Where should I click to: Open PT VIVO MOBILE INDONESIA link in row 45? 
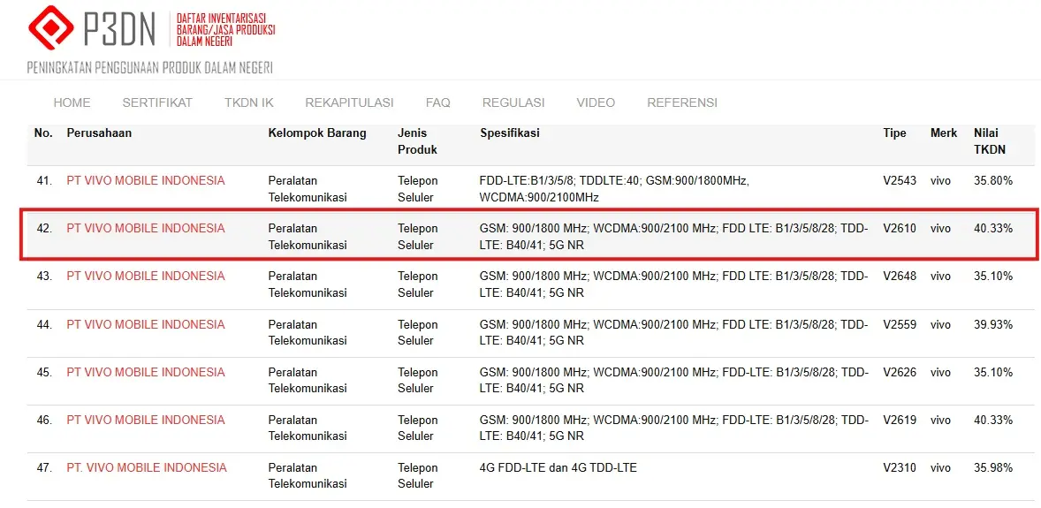146,373
